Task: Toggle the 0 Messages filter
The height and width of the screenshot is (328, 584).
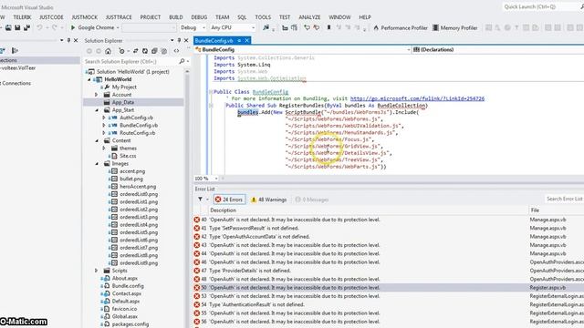Action: click(312, 200)
